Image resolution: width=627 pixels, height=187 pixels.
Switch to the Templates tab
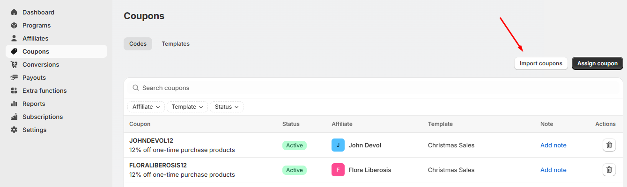[176, 44]
